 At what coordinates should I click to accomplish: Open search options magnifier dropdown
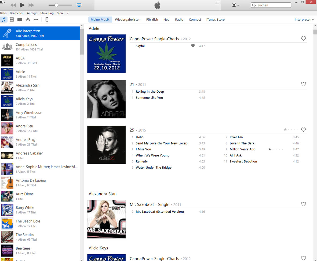point(254,5)
